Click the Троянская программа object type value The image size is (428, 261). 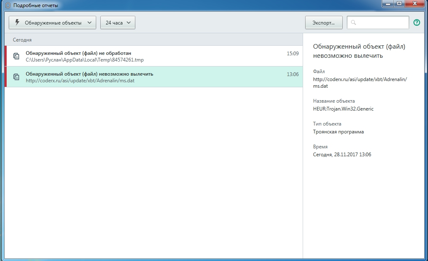coord(338,132)
